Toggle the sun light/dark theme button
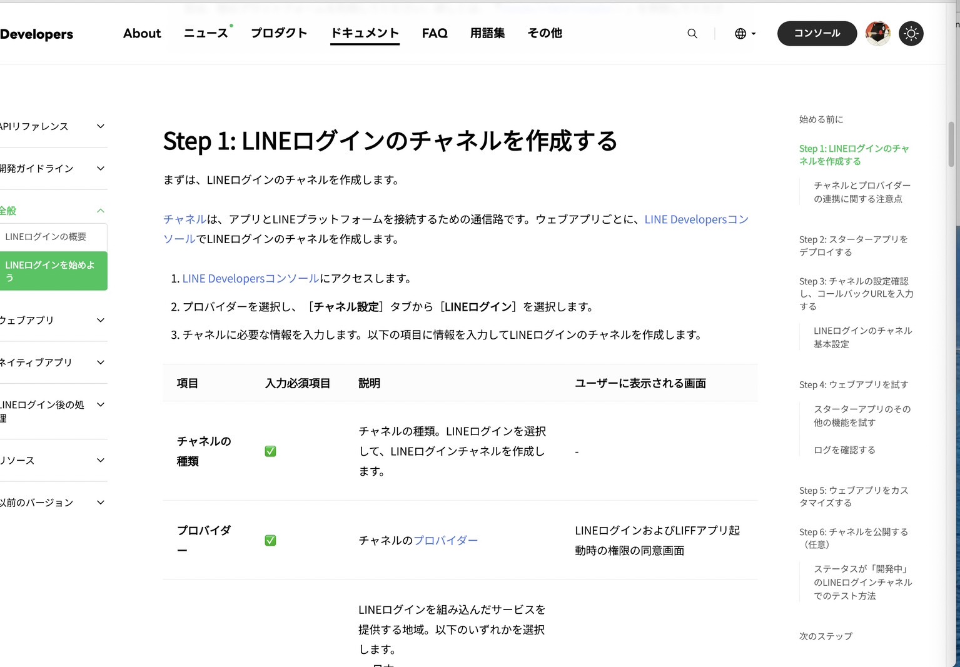The width and height of the screenshot is (960, 667). (x=911, y=34)
